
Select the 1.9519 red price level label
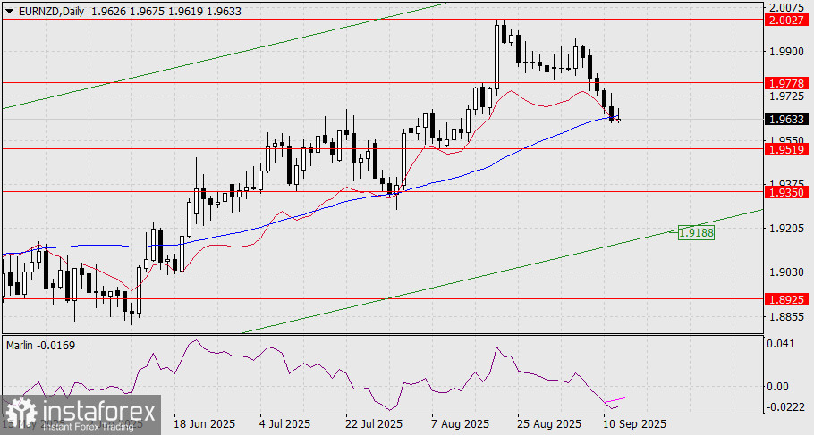(787, 149)
